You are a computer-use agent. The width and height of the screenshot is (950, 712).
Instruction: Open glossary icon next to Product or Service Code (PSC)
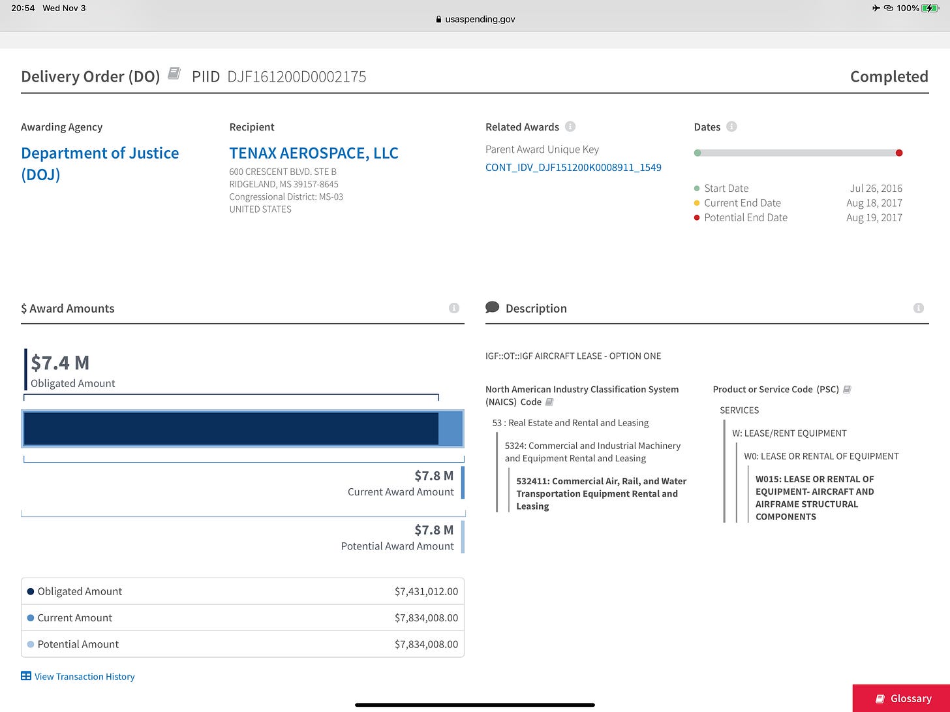847,390
